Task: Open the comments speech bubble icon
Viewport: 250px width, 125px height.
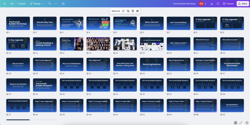Action: click(x=218, y=4)
